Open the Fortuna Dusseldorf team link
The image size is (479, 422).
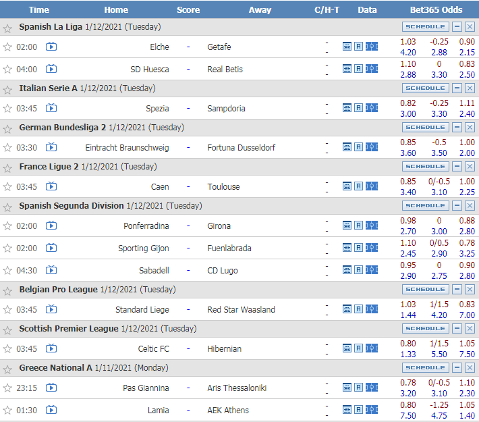pyautogui.click(x=241, y=148)
